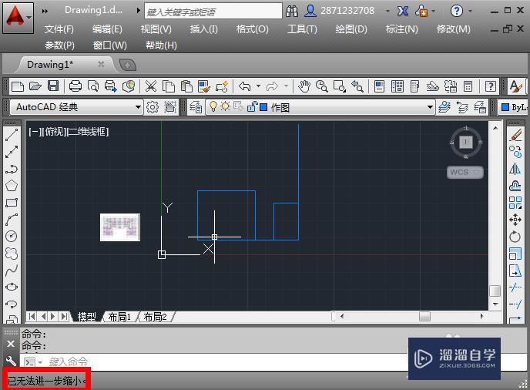The height and width of the screenshot is (390, 530).
Task: Expand the WCS coordinate system dropdown
Action: 476,172
